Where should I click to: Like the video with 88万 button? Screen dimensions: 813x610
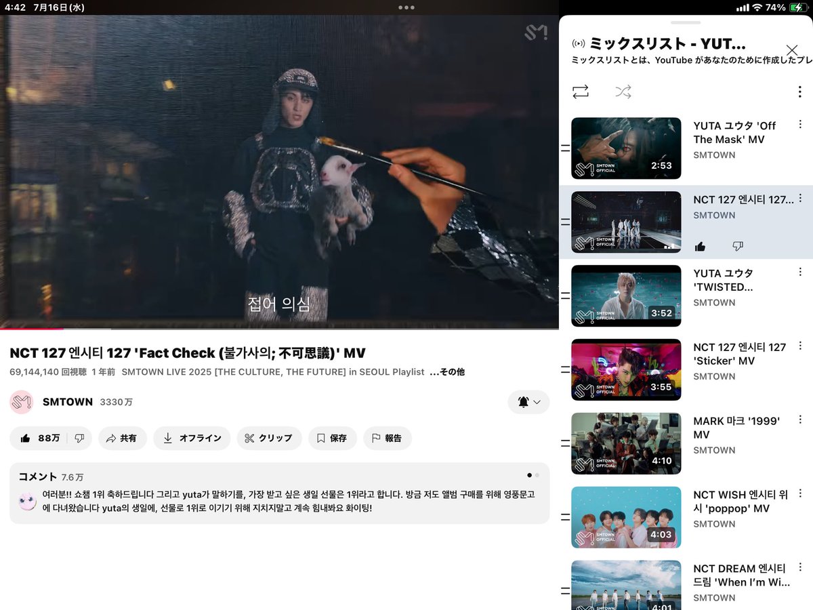pyautogui.click(x=39, y=439)
